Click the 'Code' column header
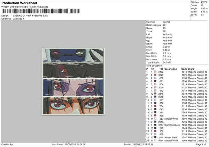The height and width of the screenshot is (147, 209). coord(184,69)
